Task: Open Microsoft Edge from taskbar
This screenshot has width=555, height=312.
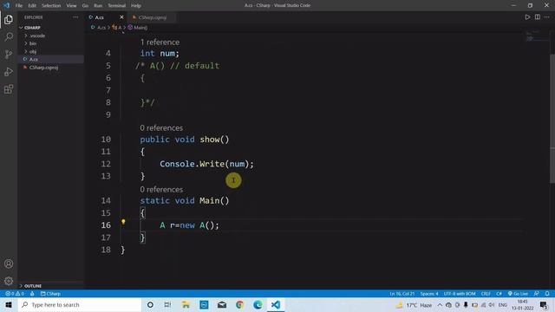Action: coord(258,304)
